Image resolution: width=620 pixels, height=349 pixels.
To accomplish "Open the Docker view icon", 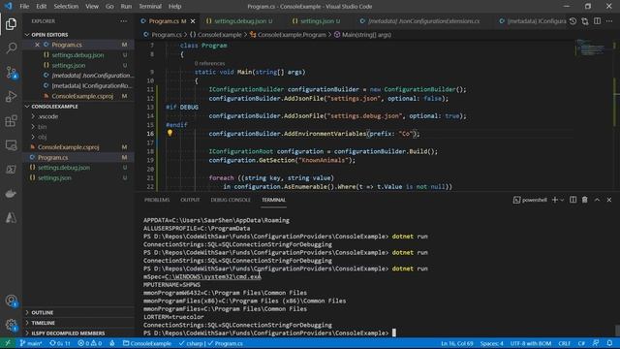I will click(x=11, y=194).
